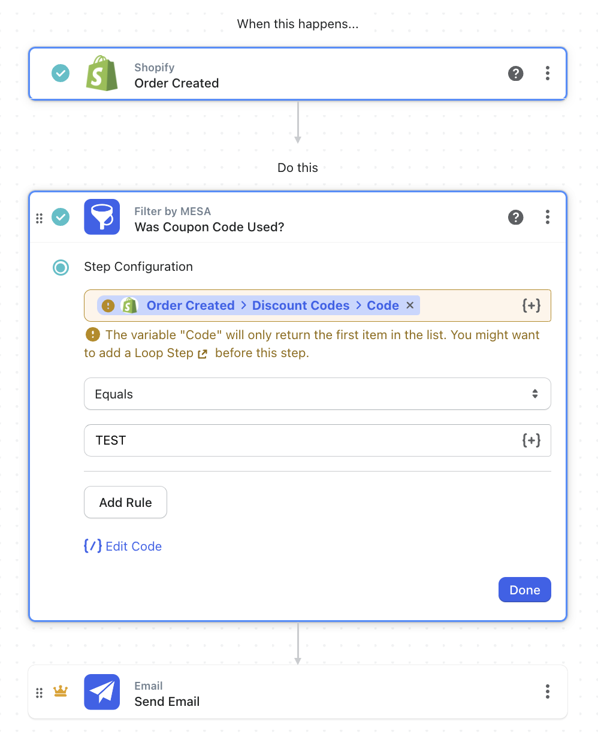Click the blue Done button

pyautogui.click(x=525, y=590)
